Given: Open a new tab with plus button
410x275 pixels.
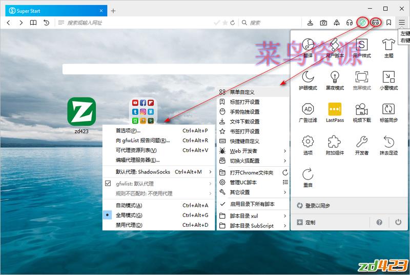Looking at the screenshot, I should tap(113, 11).
